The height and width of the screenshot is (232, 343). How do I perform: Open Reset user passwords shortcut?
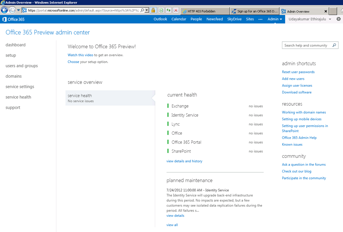point(298,72)
